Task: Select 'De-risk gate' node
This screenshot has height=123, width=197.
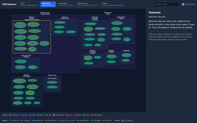Action: click(x=28, y=103)
